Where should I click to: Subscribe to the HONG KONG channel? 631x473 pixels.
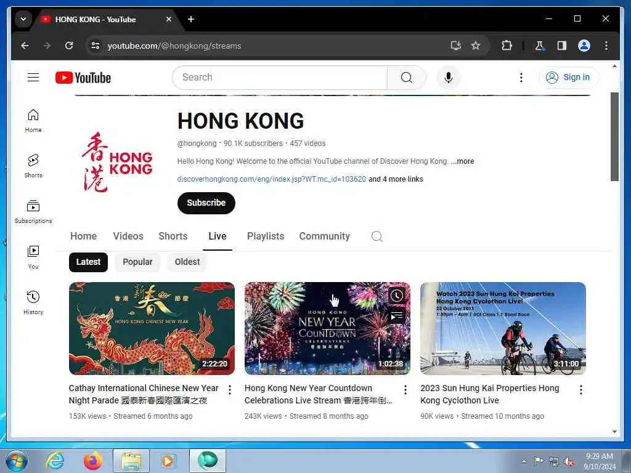[x=206, y=203]
